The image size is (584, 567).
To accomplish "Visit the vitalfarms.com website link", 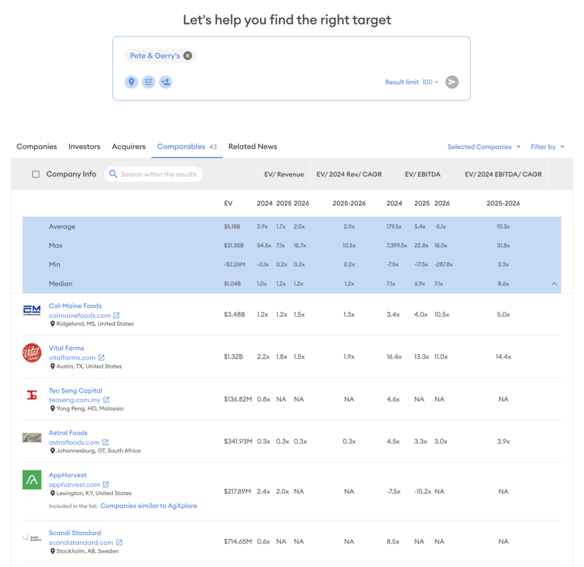I will point(72,357).
